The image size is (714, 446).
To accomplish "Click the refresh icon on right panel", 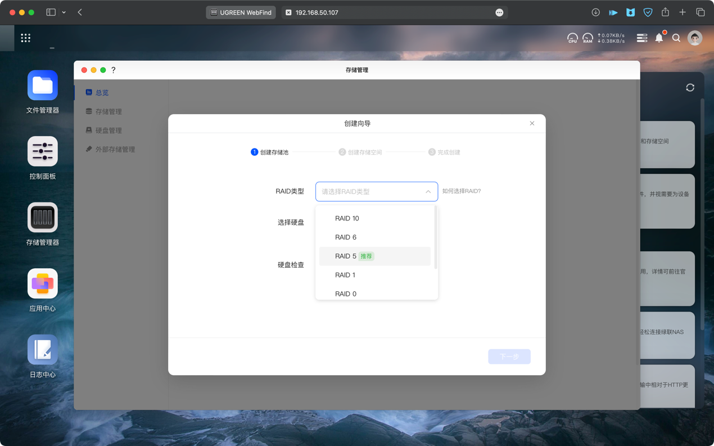I will click(x=690, y=88).
